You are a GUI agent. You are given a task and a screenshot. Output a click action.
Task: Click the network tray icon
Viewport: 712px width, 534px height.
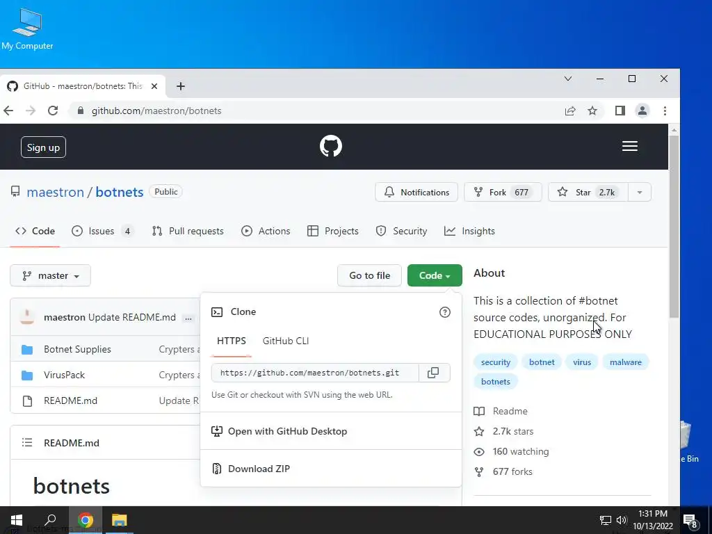606,520
